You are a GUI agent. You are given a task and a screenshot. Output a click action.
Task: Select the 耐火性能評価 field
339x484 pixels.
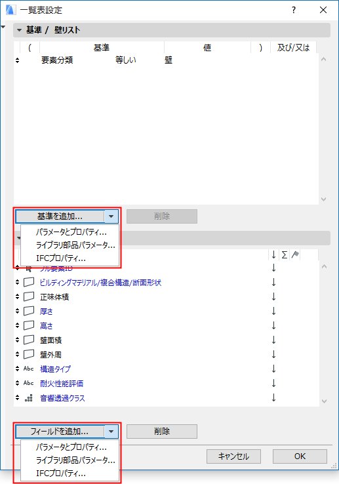click(62, 384)
